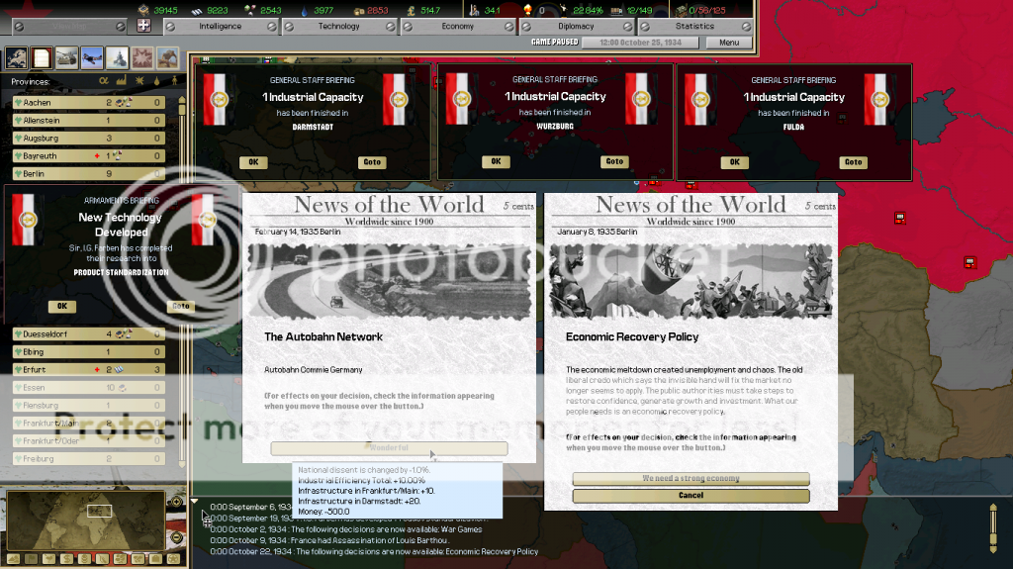Click the money pound icon in top bar

(x=411, y=10)
